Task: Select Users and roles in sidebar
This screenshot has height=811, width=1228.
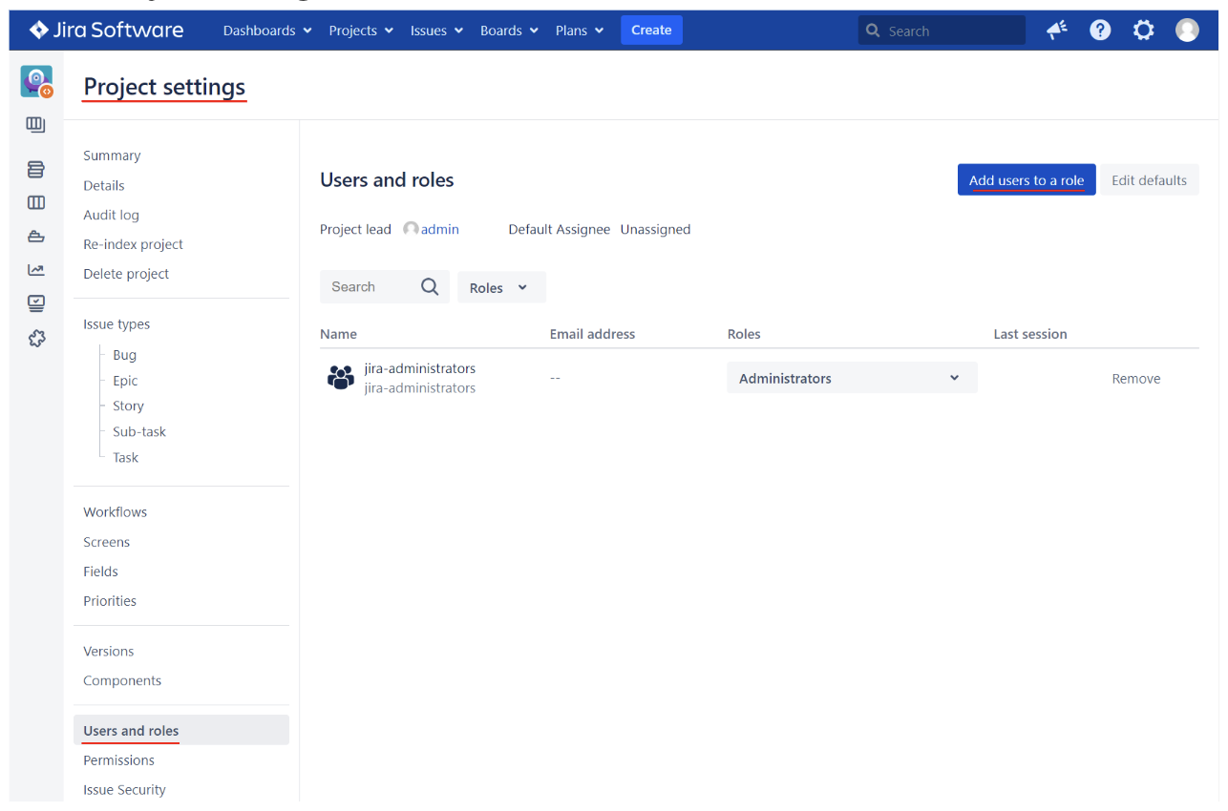Action: [181, 730]
